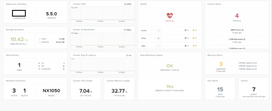Click green dot beside On in VM Summary
272x111 pixels.
point(39,63)
